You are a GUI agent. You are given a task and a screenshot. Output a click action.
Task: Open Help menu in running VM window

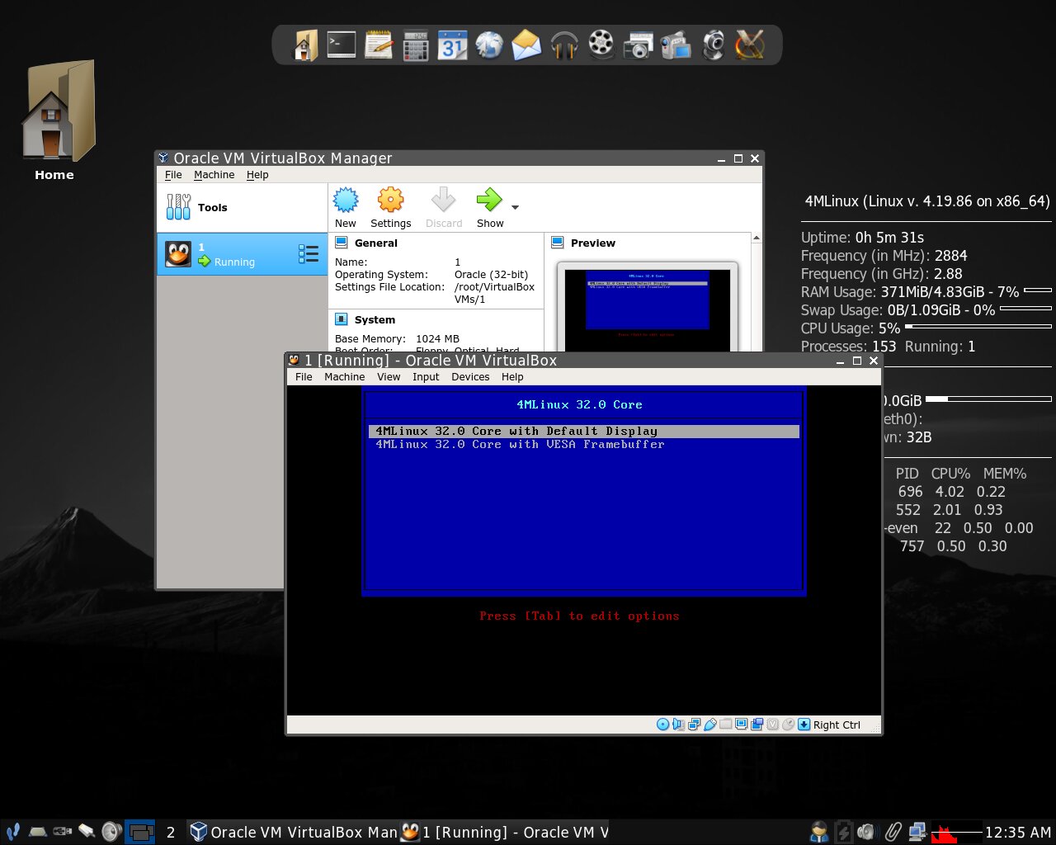(512, 377)
